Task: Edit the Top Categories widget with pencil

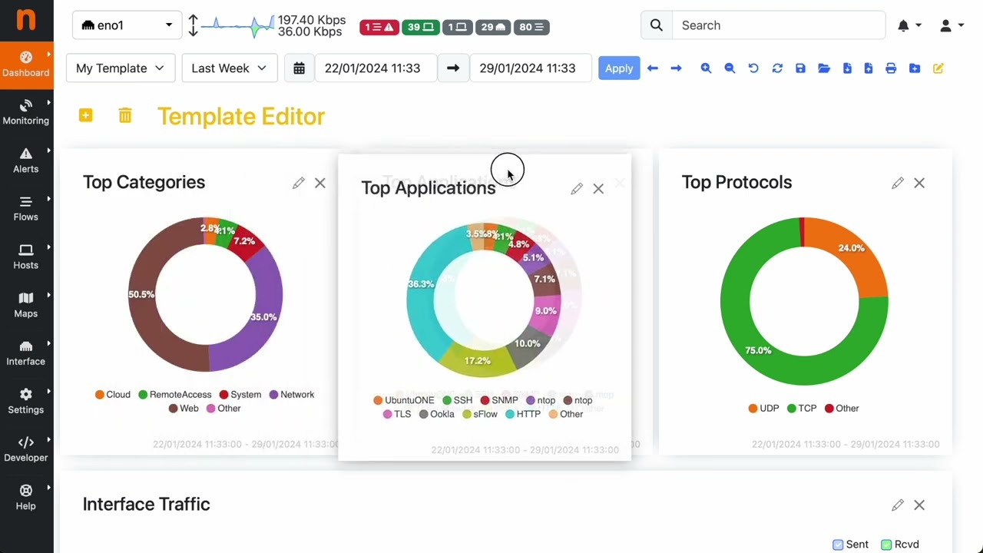Action: tap(299, 183)
